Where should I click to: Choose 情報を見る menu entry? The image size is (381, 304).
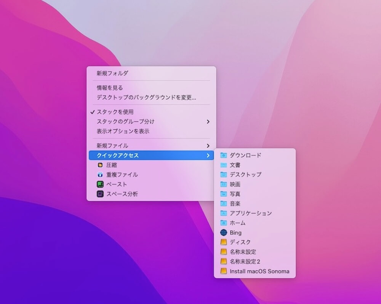click(x=110, y=88)
